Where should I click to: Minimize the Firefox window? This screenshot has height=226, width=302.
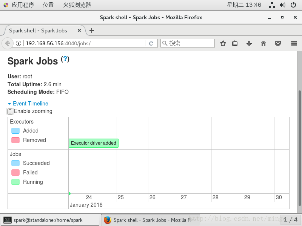[270, 18]
